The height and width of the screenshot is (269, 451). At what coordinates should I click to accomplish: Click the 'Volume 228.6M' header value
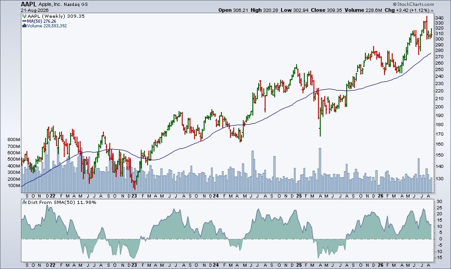tap(363, 10)
